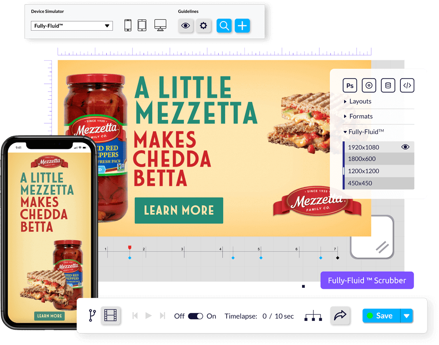Click the circular target icon in panel
This screenshot has width=439, height=345.
point(369,85)
